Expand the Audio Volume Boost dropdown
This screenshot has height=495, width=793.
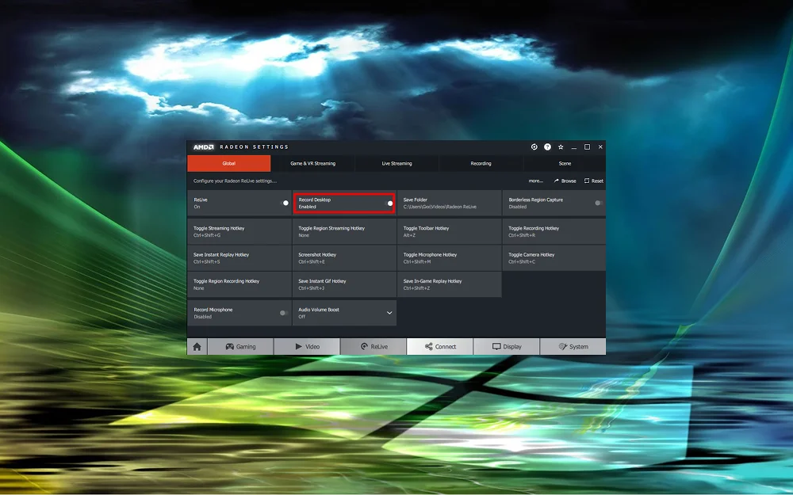pos(389,313)
